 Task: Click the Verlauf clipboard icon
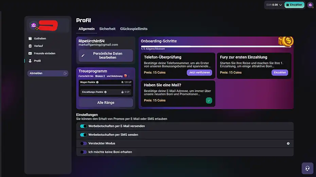(30, 46)
